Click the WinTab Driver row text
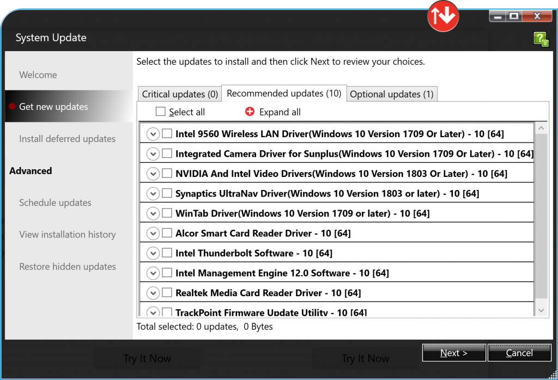558x380 pixels. click(302, 213)
